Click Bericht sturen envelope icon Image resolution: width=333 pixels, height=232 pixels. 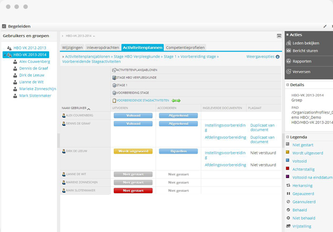click(288, 51)
